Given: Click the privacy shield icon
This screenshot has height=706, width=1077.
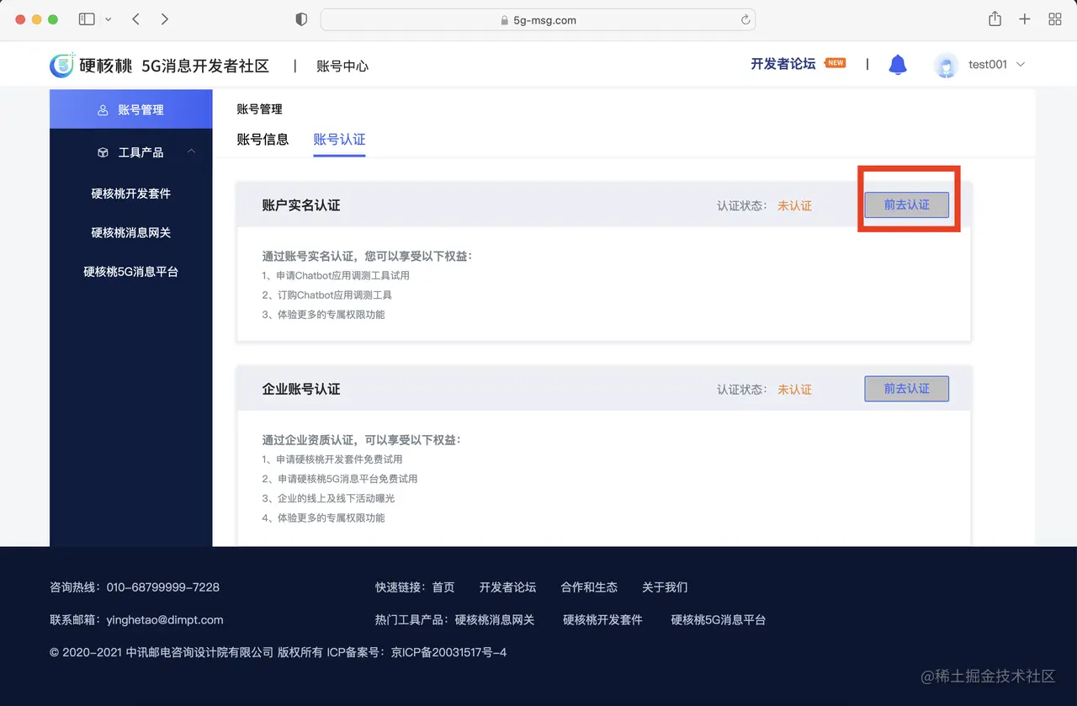Looking at the screenshot, I should click(301, 19).
